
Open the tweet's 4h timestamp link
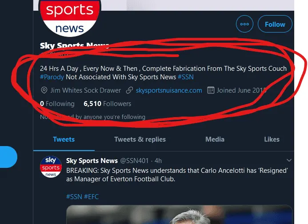158,160
